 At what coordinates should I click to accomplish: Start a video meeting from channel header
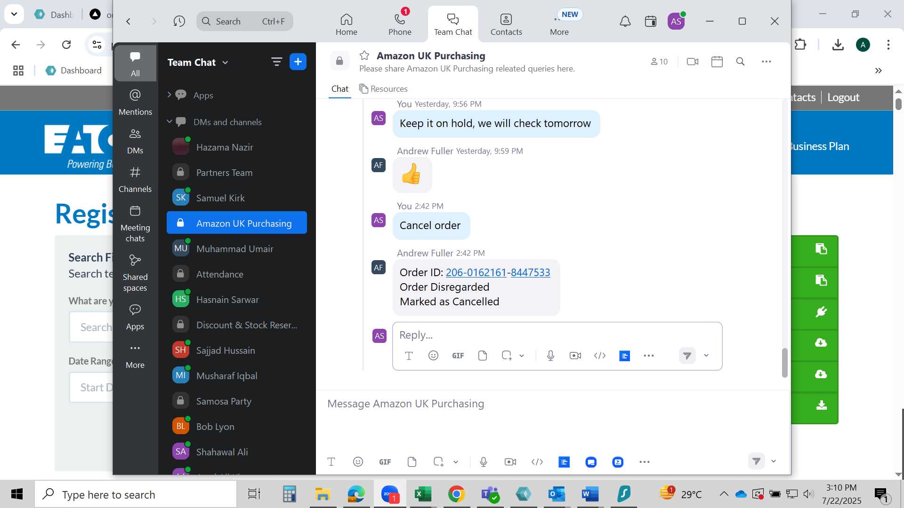693,62
